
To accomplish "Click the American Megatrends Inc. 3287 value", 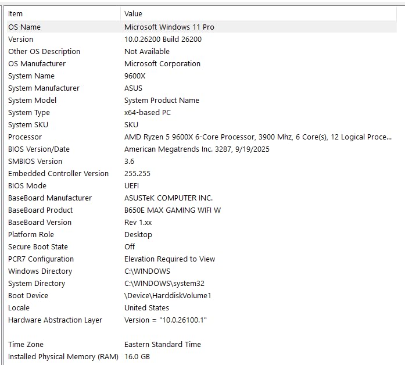I will [x=197, y=149].
